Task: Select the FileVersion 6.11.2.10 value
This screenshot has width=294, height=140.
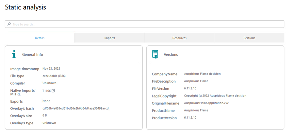Action: (x=190, y=88)
